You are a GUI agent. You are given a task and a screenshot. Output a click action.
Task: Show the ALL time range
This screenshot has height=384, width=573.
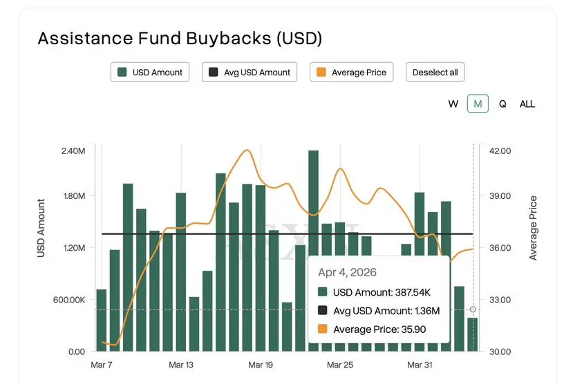(x=527, y=104)
